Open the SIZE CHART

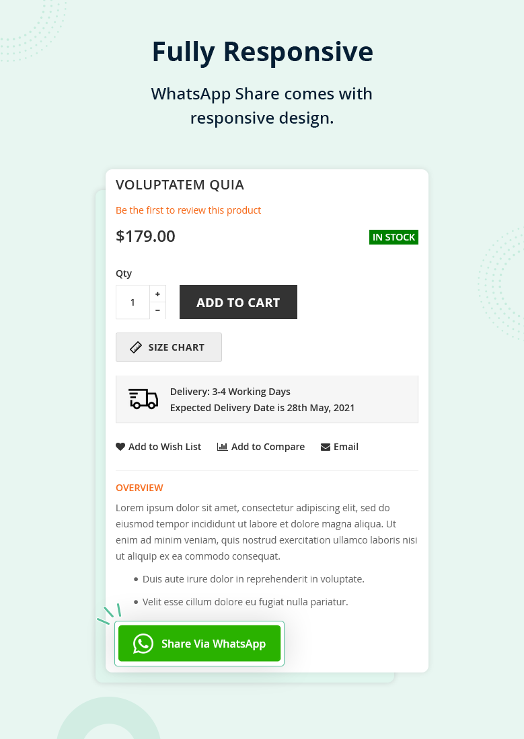(x=169, y=347)
